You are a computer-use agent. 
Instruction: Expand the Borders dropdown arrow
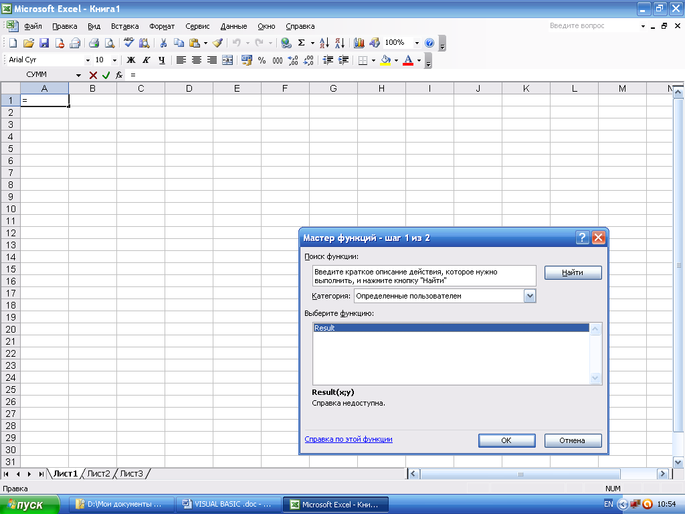373,60
